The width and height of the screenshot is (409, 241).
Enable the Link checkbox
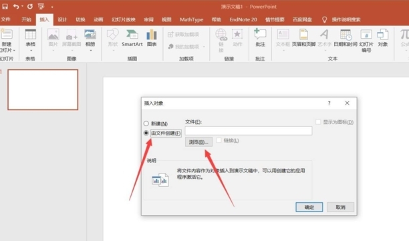219,140
